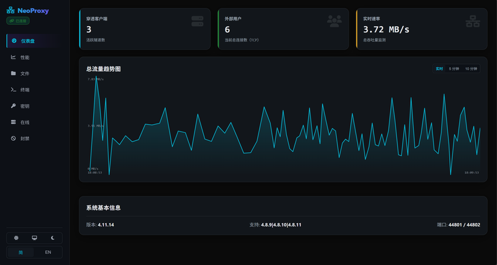497x265 pixels.
Task: Click the server stack icon in 穿透客户端 card
Action: pyautogui.click(x=198, y=21)
